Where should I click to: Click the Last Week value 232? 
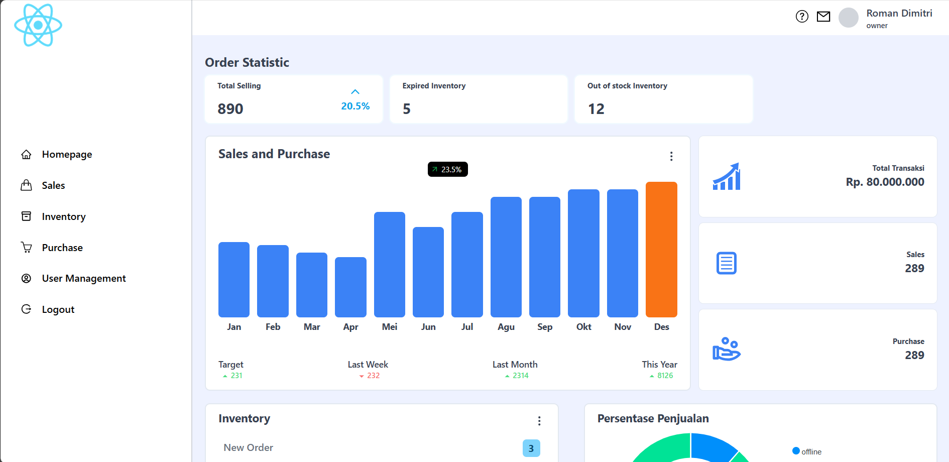pos(373,376)
